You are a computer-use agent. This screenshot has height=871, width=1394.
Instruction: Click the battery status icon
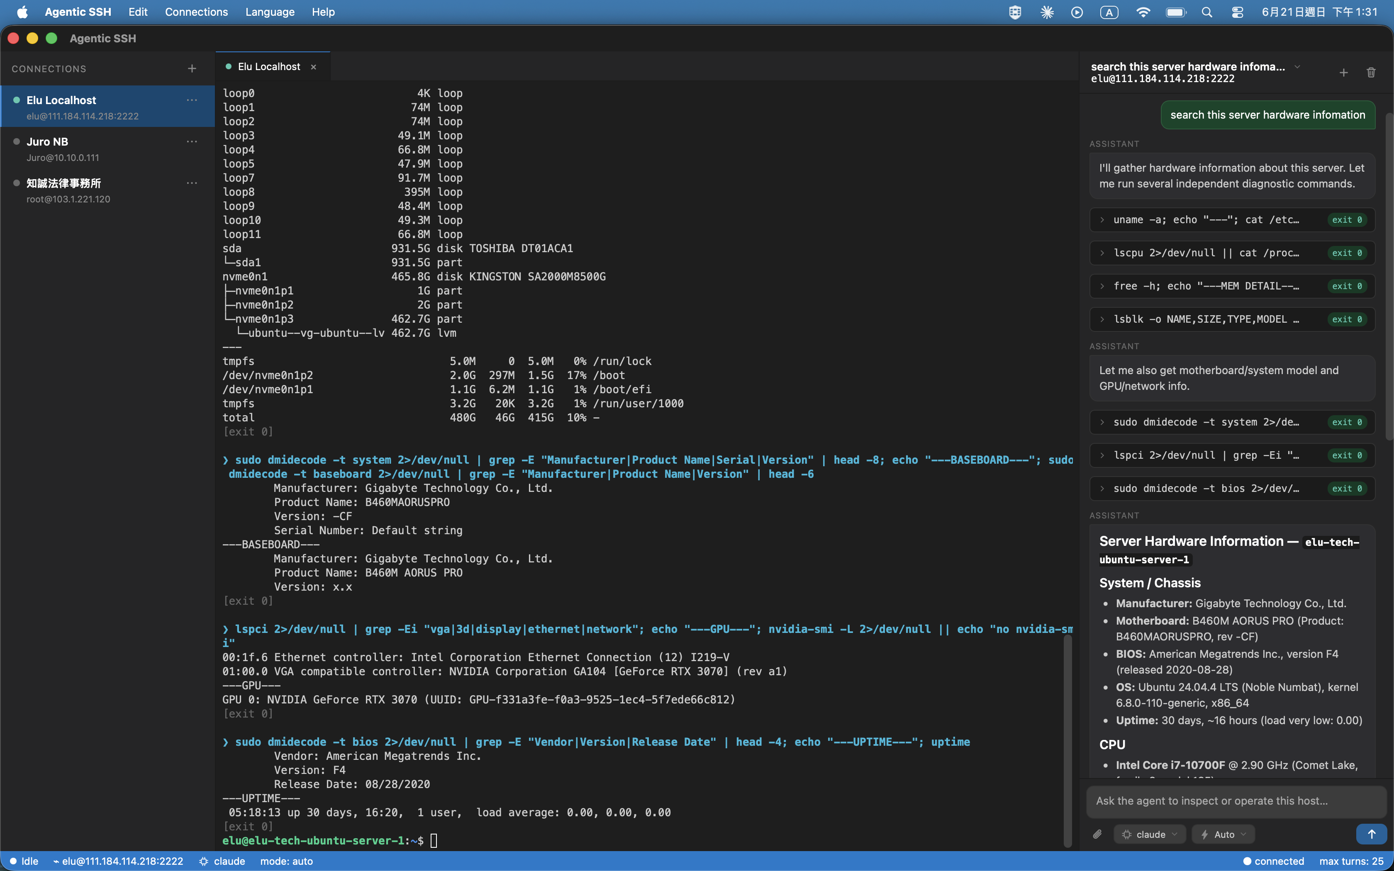coord(1176,12)
